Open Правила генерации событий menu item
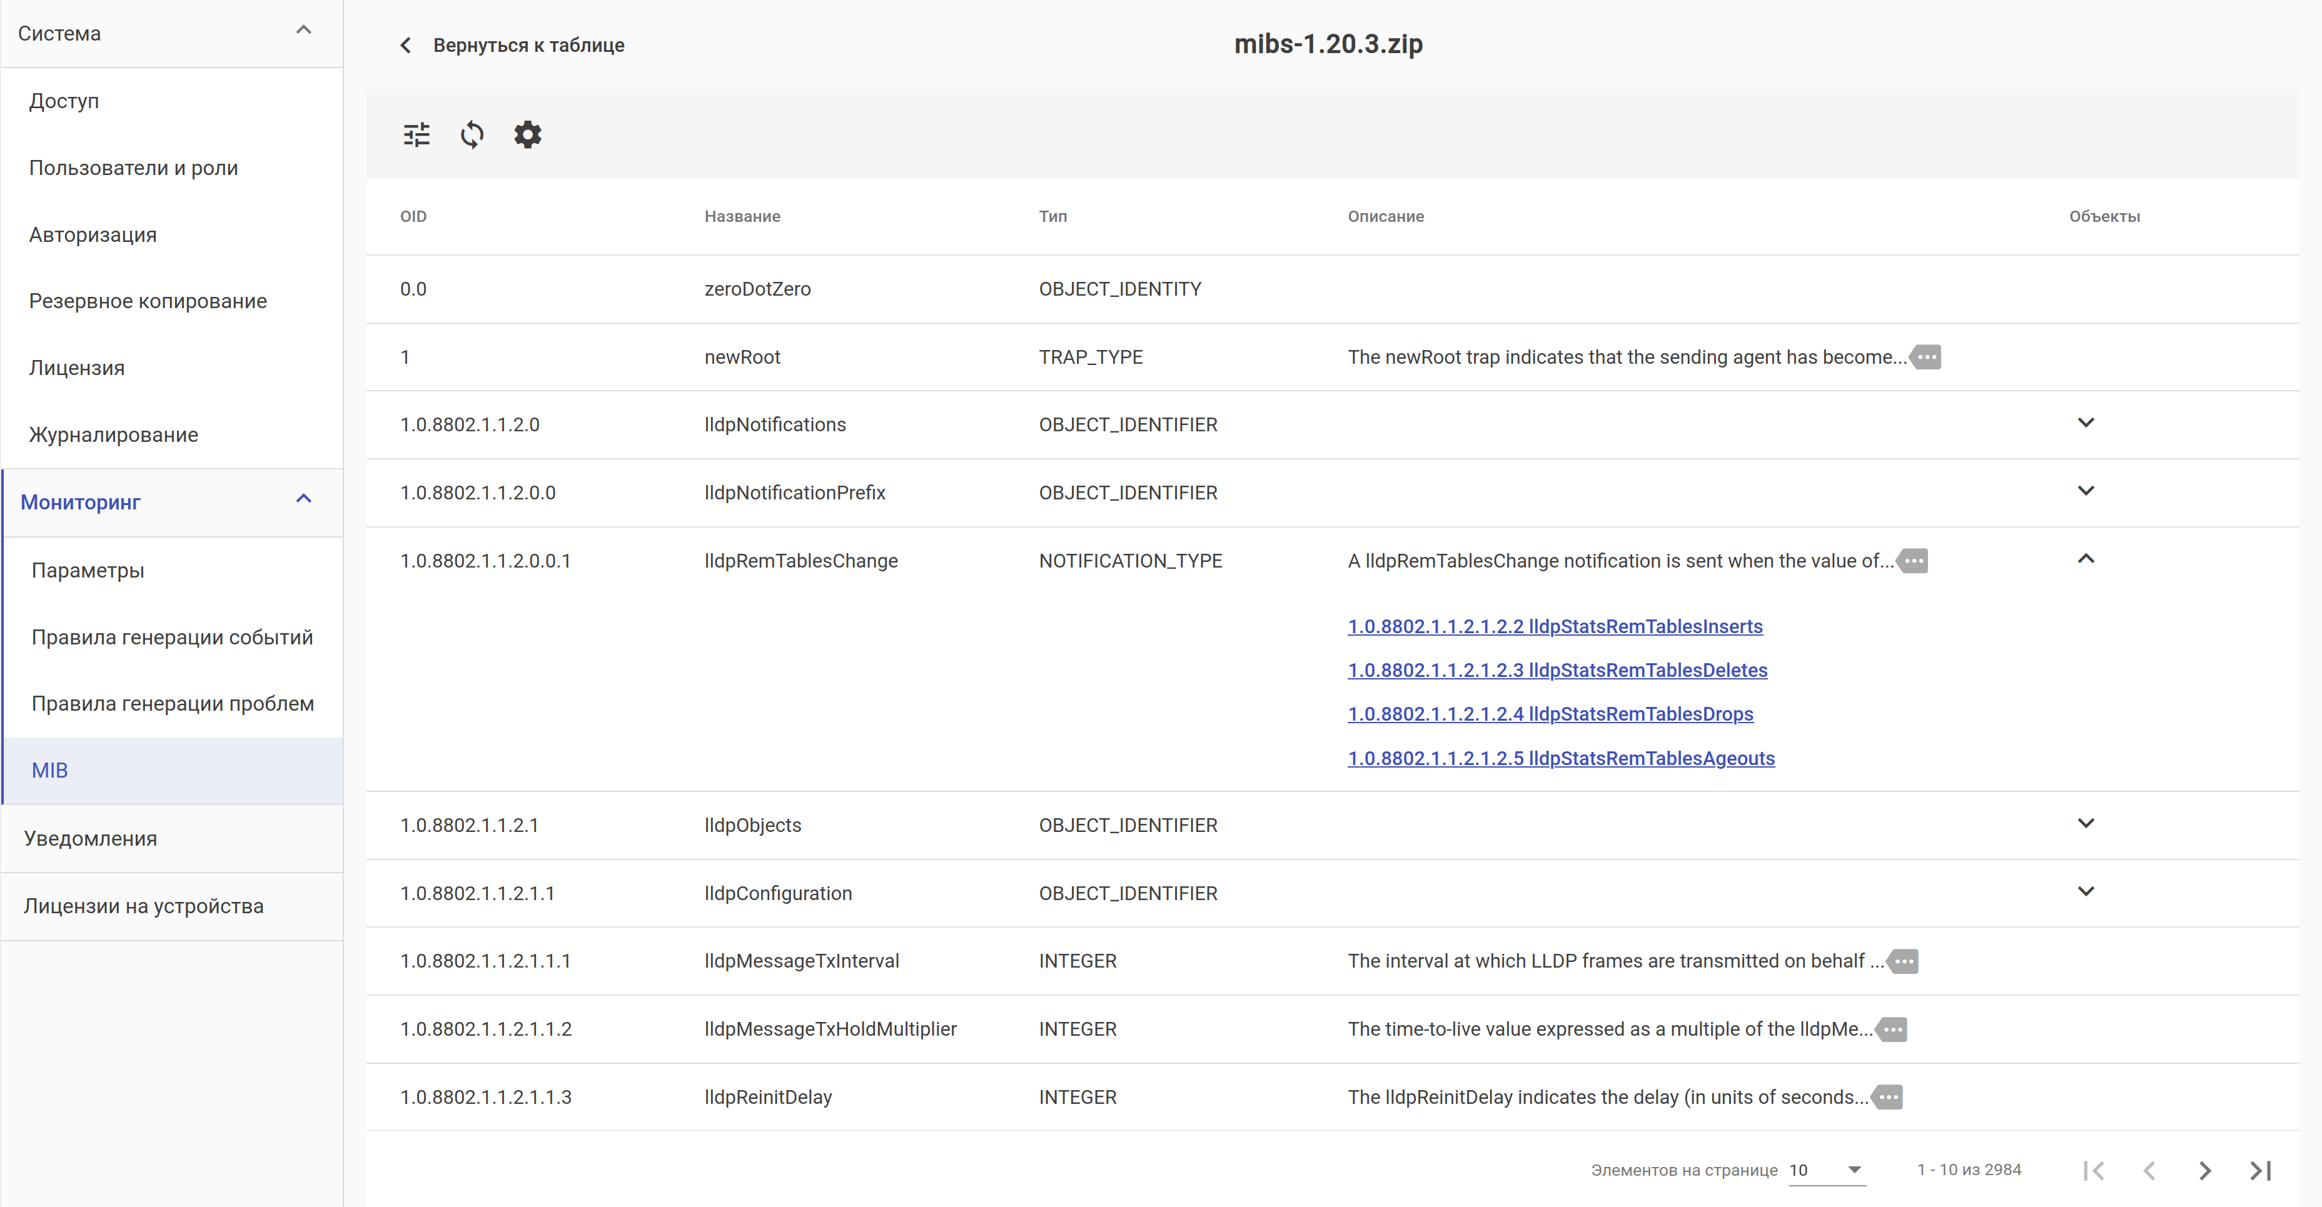This screenshot has height=1207, width=2322. tap(172, 637)
